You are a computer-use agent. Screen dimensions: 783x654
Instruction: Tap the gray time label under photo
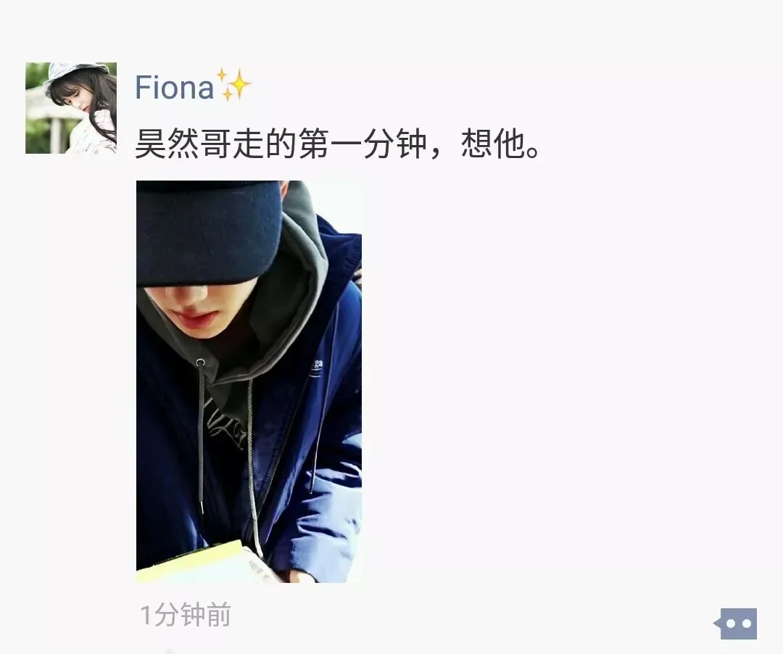click(186, 615)
